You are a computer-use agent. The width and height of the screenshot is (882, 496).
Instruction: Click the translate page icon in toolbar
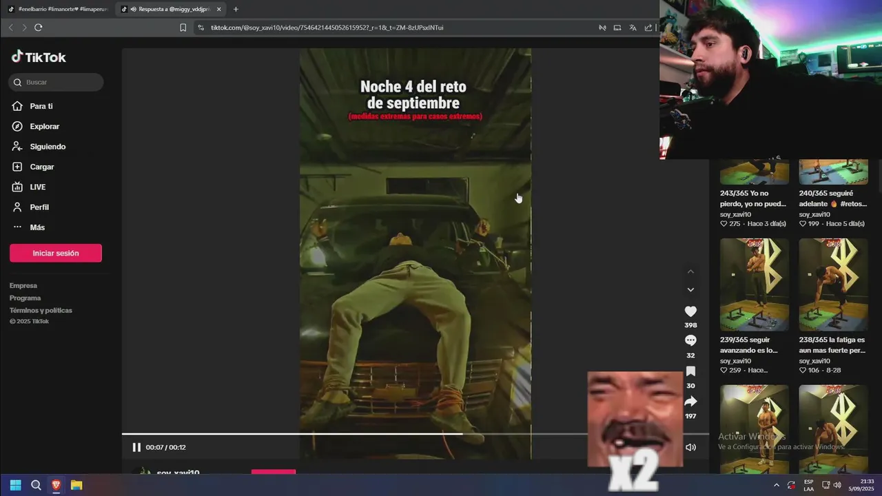tap(633, 28)
